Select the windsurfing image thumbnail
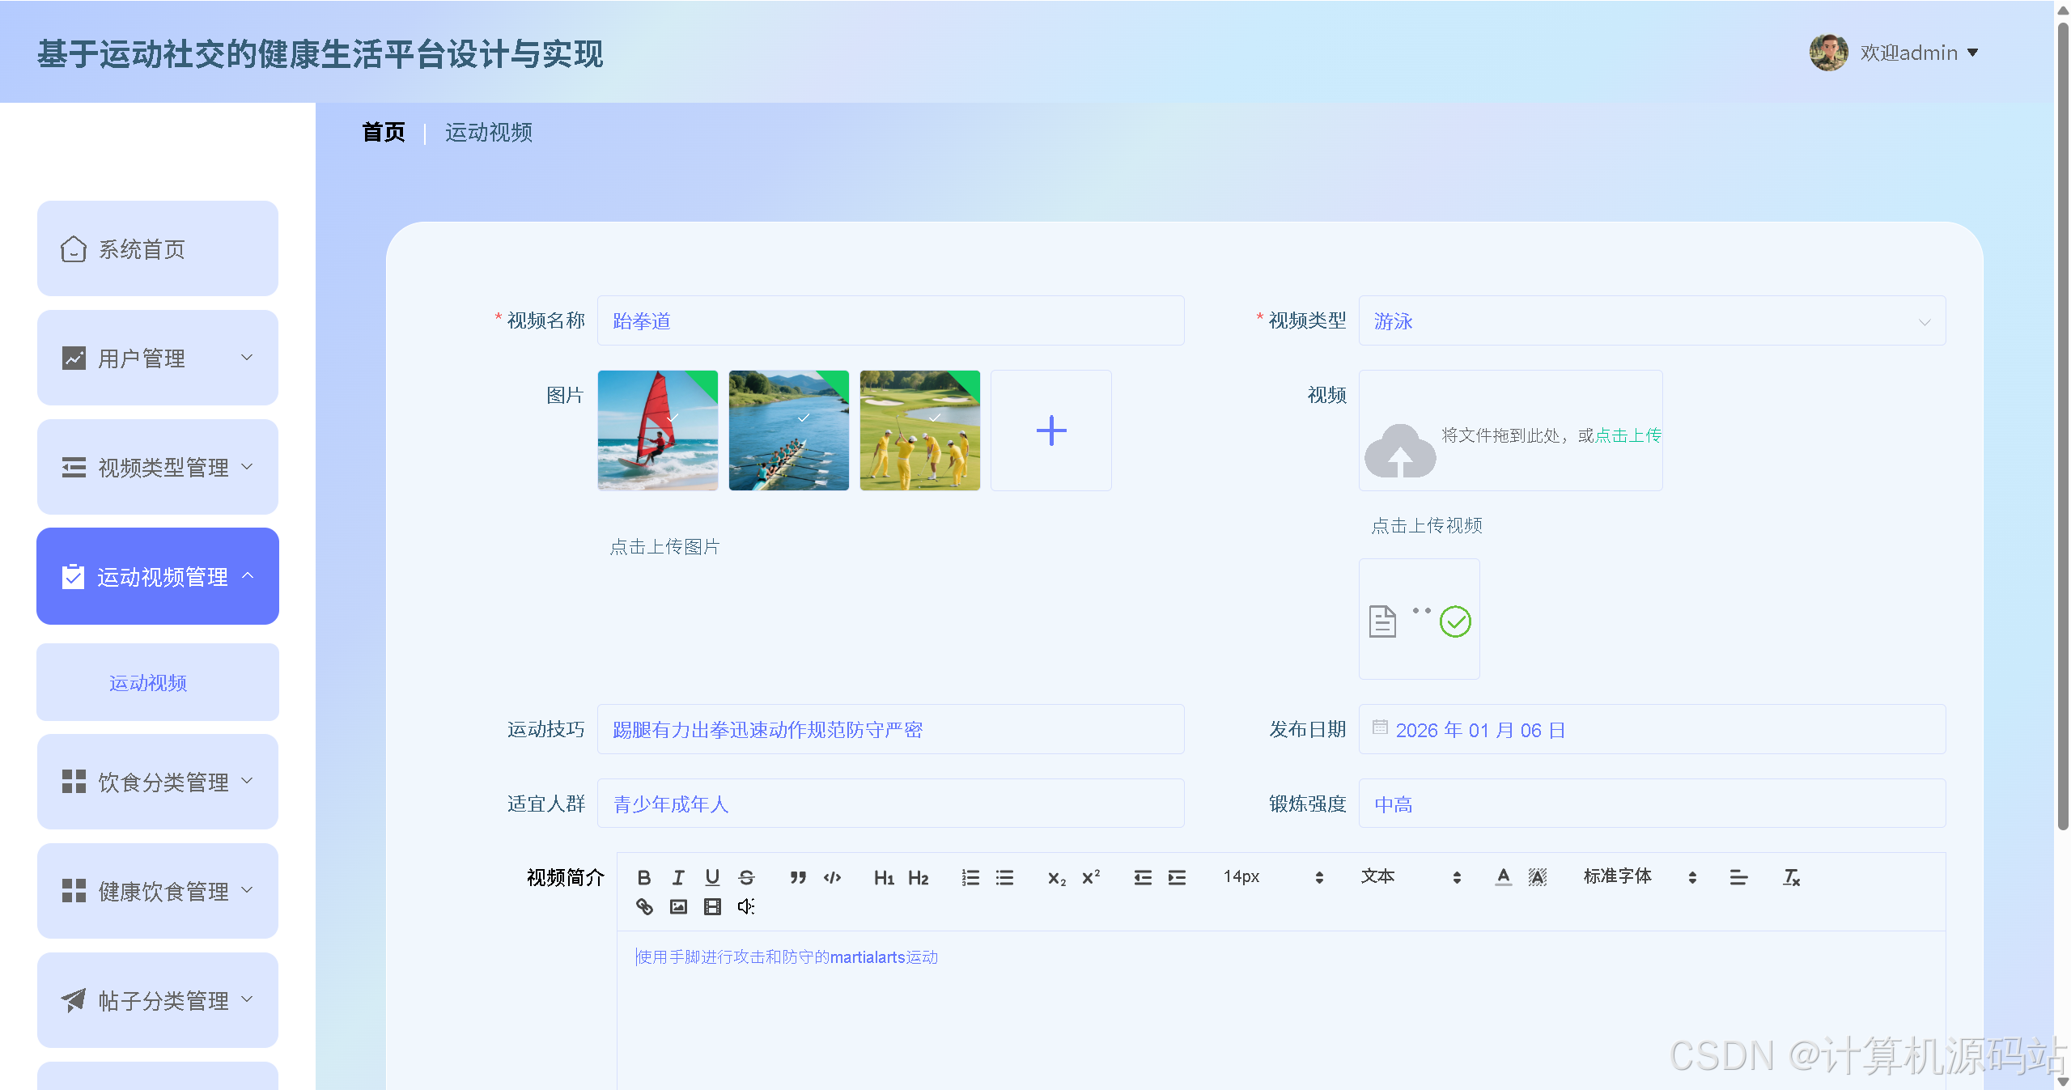Viewport: 2071px width, 1090px height. (658, 430)
